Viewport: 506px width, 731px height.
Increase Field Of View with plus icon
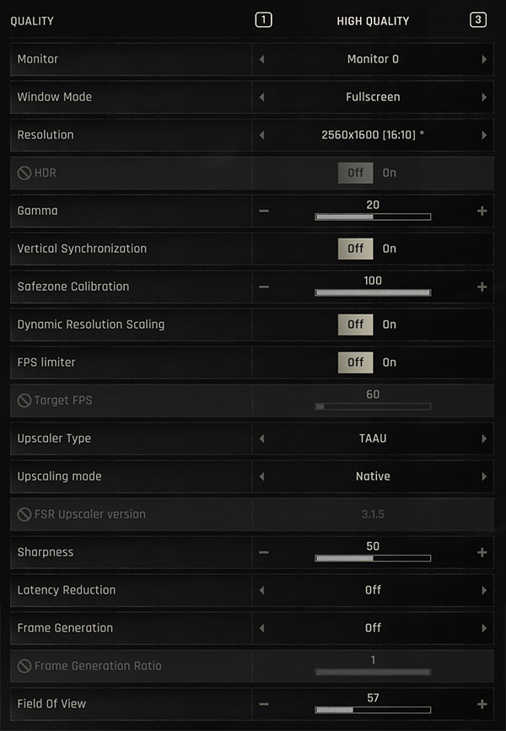(x=482, y=704)
